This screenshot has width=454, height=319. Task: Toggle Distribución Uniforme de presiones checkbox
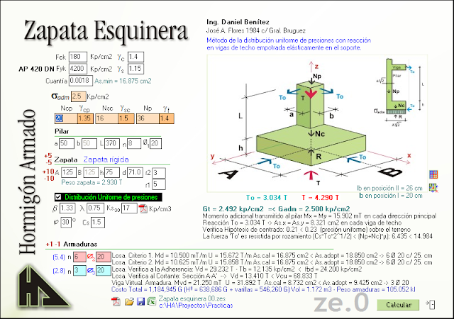(x=58, y=197)
